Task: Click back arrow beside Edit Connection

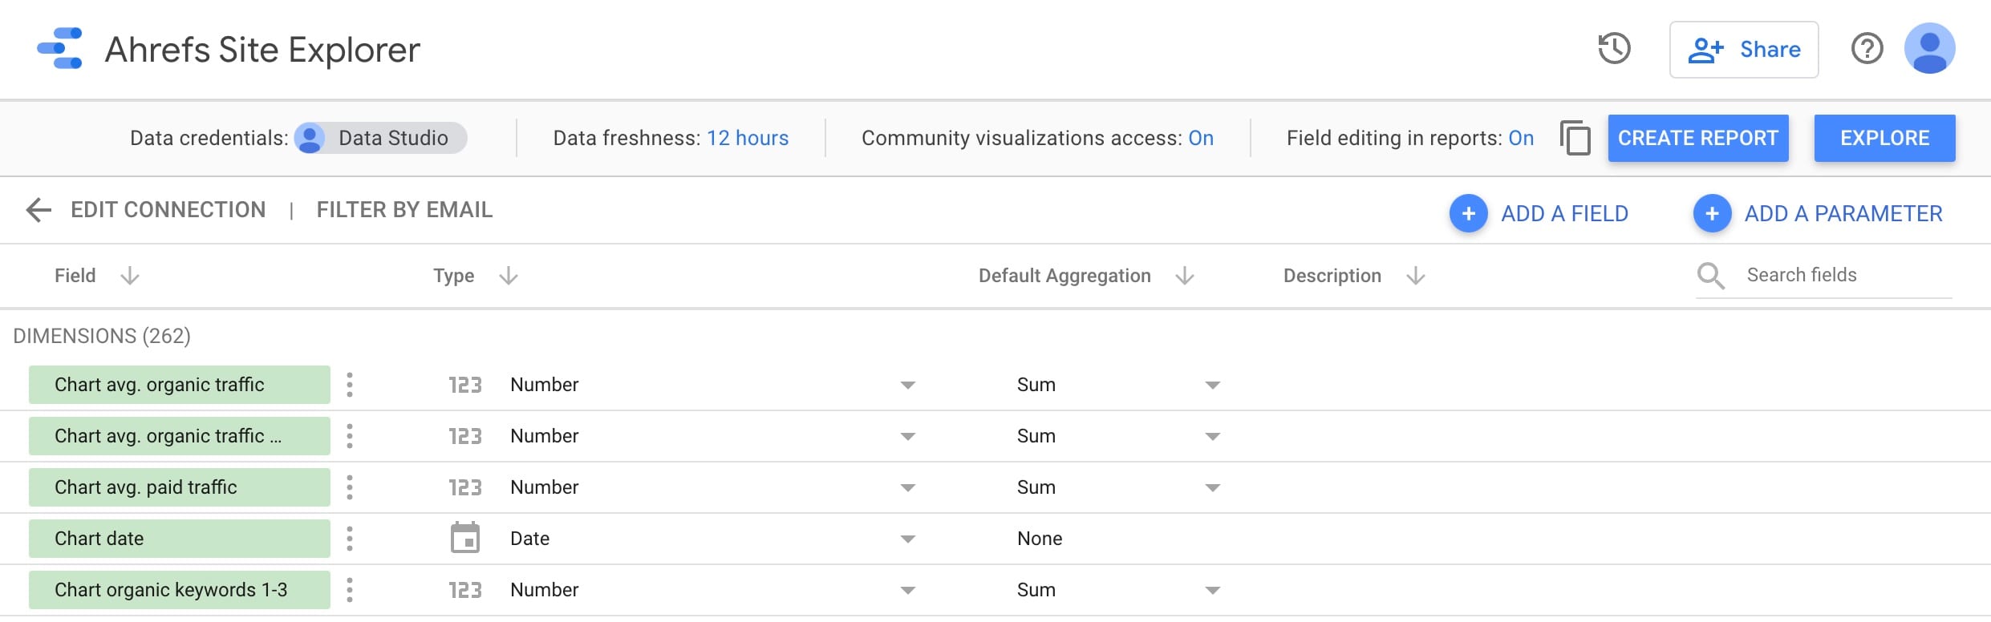Action: [x=39, y=210]
